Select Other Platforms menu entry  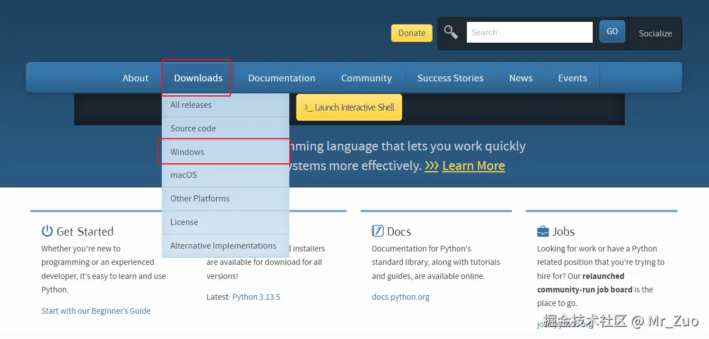(x=225, y=199)
